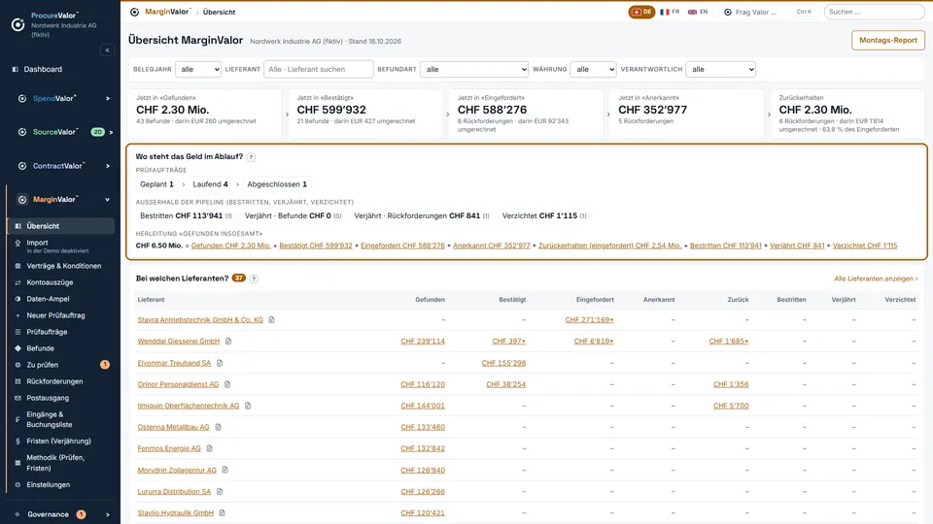933x524 pixels.
Task: Click the Gefunden column header
Action: pos(430,300)
